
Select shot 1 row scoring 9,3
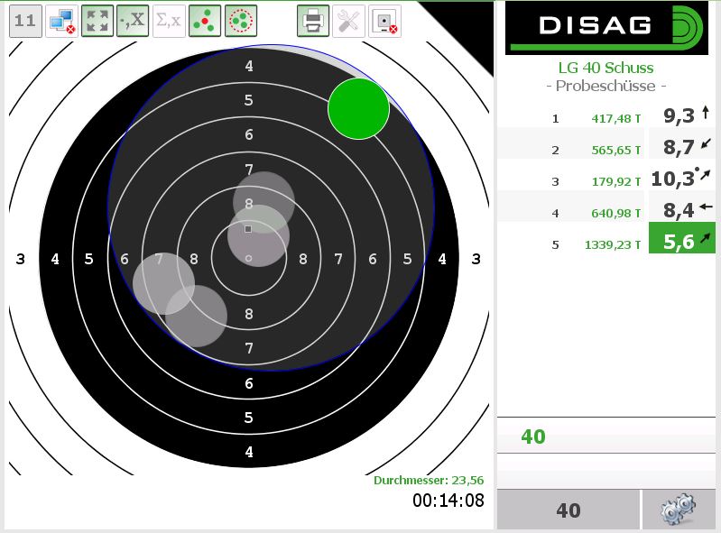606,116
